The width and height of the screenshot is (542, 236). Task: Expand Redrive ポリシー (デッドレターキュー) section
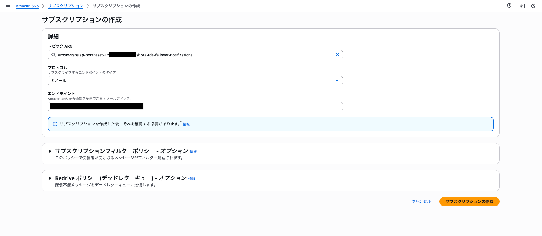point(50,178)
